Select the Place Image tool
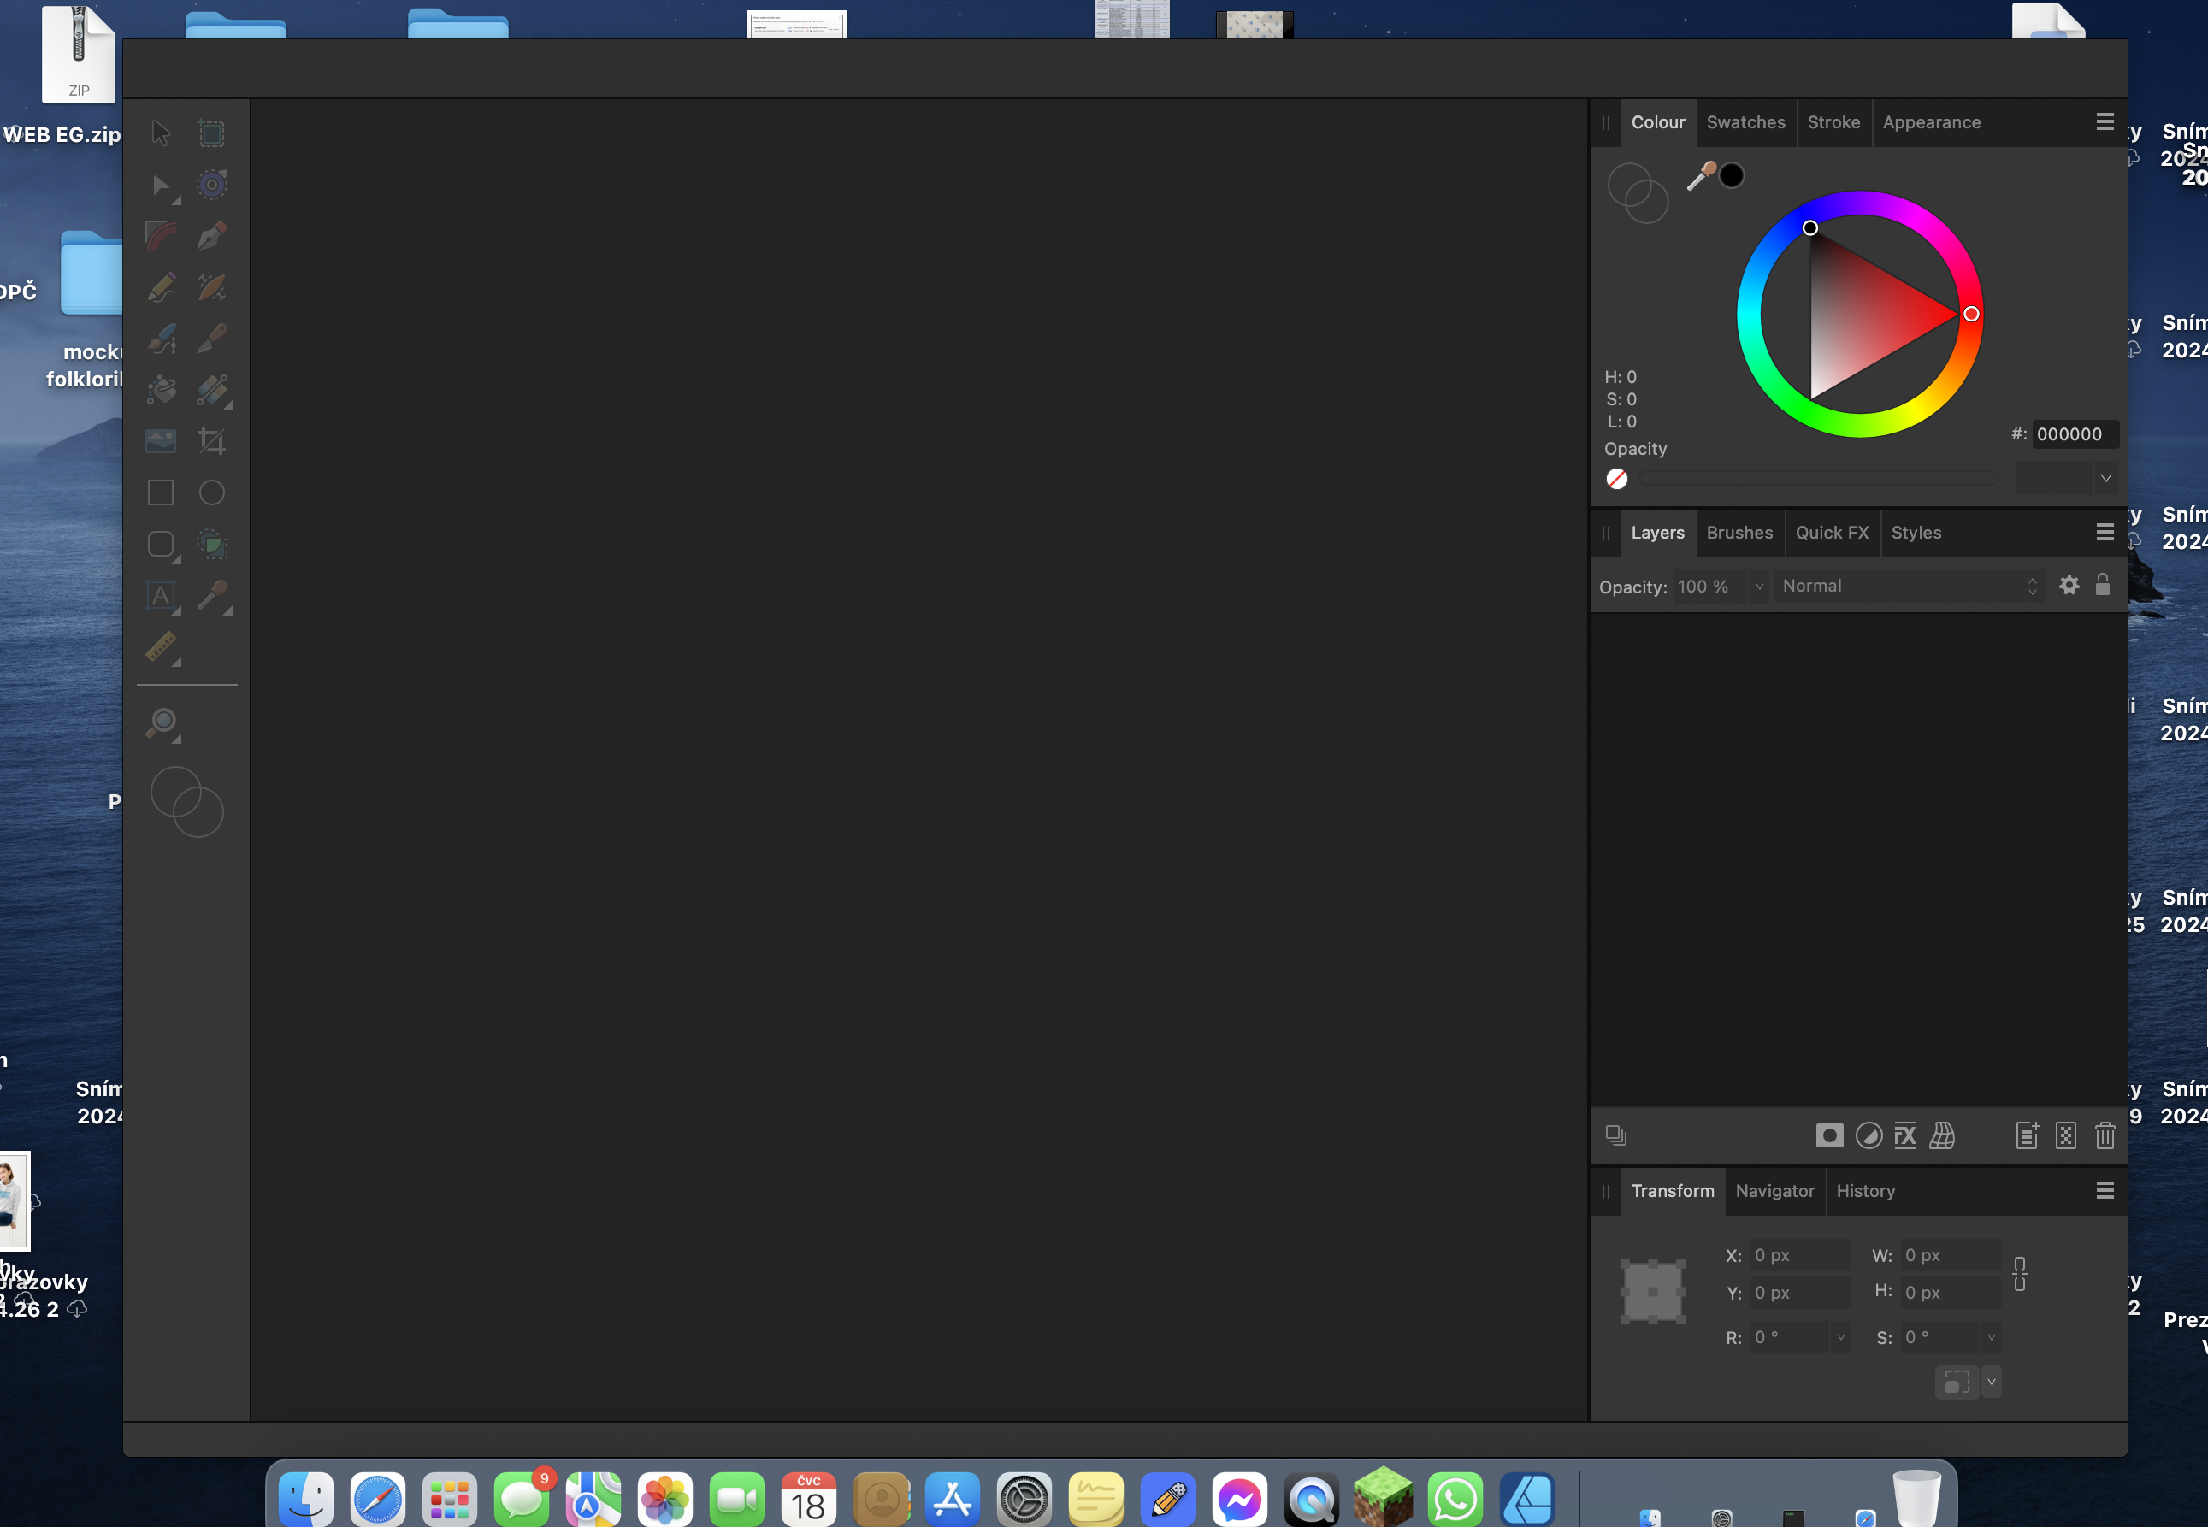The width and height of the screenshot is (2208, 1527). point(161,441)
